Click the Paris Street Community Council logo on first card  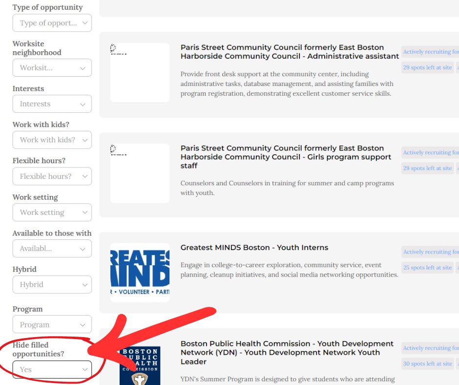pyautogui.click(x=140, y=72)
